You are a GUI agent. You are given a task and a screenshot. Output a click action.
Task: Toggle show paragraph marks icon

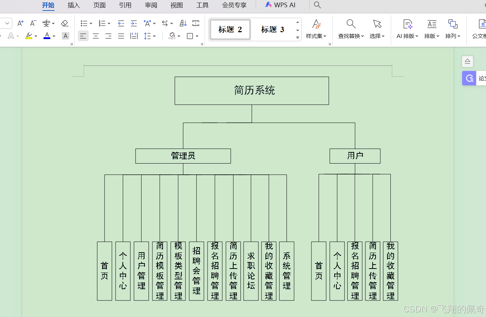[x=196, y=23]
